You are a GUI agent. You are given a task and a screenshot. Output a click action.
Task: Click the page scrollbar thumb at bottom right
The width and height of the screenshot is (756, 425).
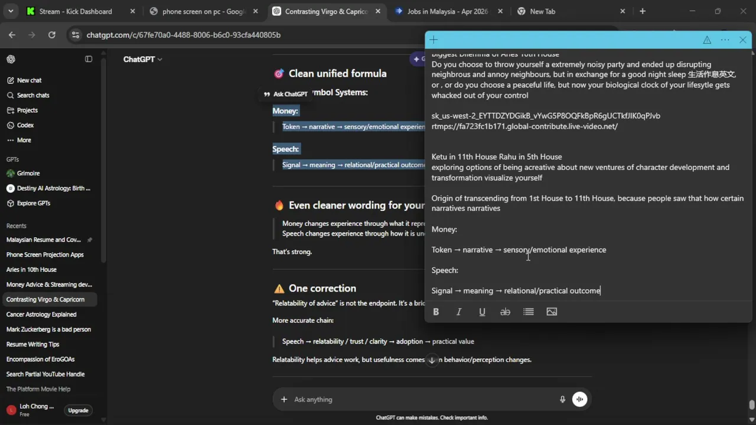click(751, 405)
